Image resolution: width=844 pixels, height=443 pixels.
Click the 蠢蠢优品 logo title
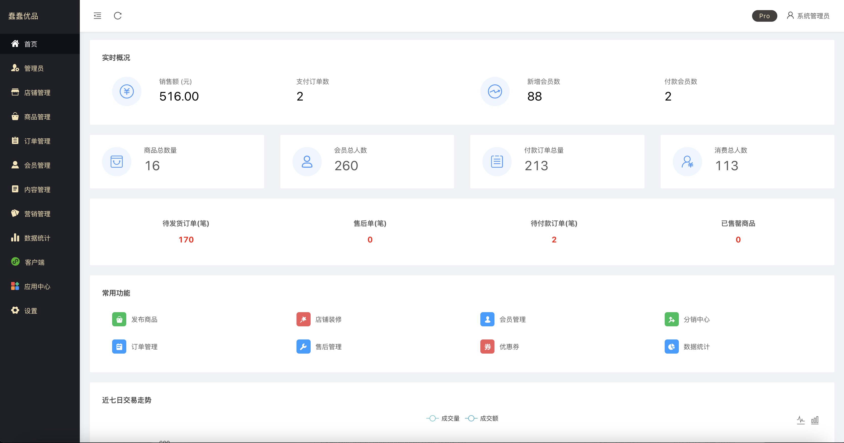pos(23,16)
